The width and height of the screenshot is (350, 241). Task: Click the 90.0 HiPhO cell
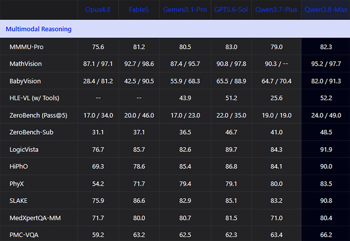[x=326, y=166]
